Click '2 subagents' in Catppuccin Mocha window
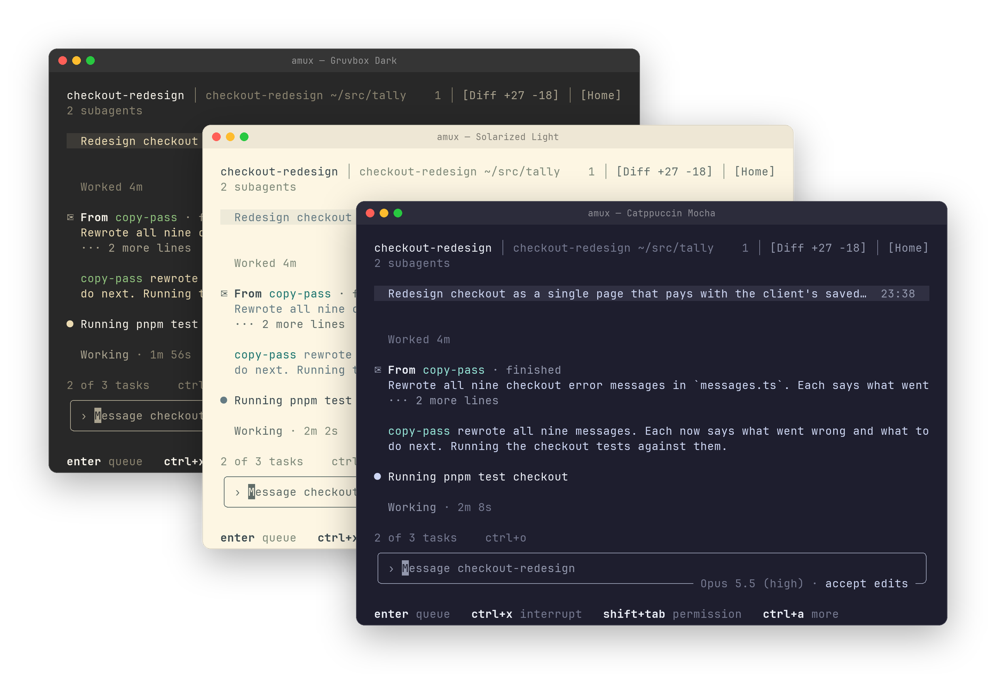The height and width of the screenshot is (674, 996). (x=412, y=263)
